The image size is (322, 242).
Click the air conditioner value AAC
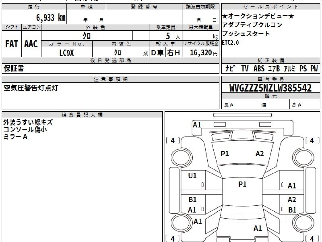(x=31, y=44)
